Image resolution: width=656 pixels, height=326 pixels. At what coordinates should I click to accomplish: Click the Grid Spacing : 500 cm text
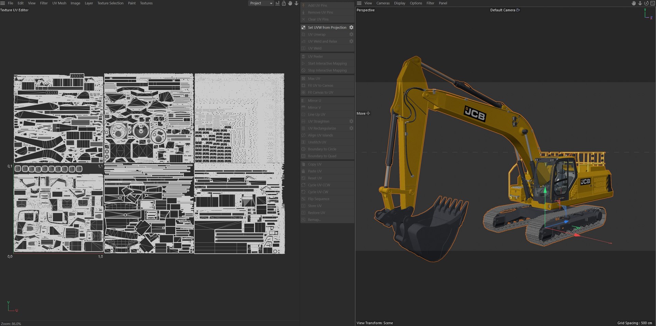click(634, 323)
